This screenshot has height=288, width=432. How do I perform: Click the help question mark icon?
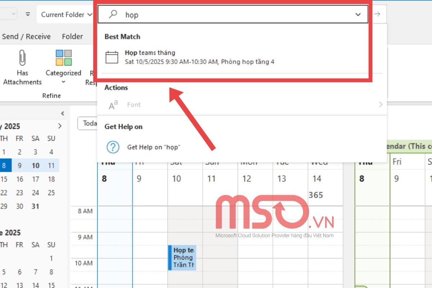(x=113, y=147)
